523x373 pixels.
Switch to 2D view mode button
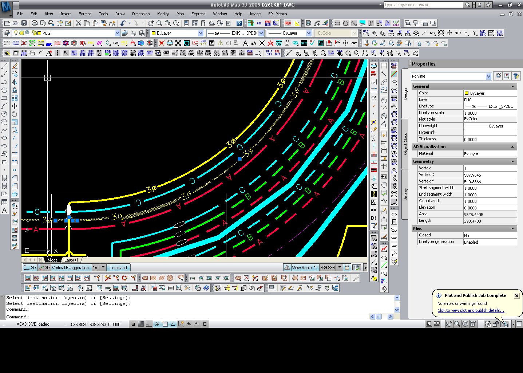tap(30, 267)
